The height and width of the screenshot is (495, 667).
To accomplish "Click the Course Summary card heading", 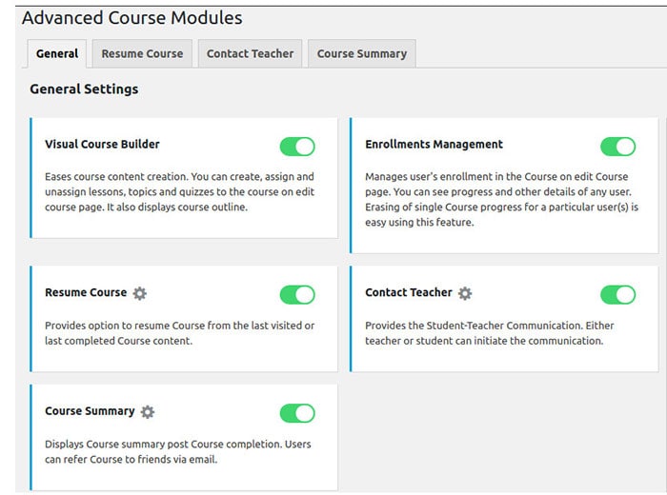I will click(90, 411).
